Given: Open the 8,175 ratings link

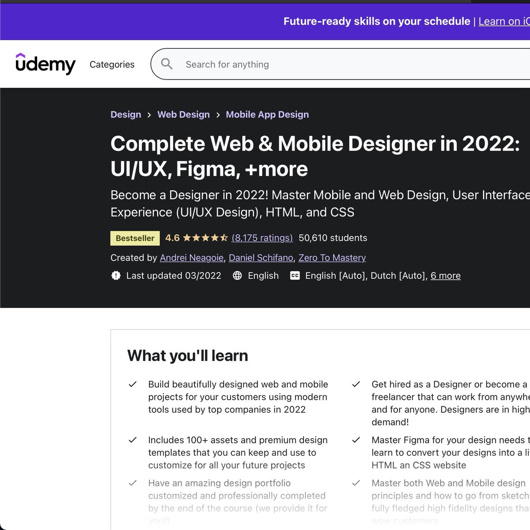Looking at the screenshot, I should pos(261,238).
